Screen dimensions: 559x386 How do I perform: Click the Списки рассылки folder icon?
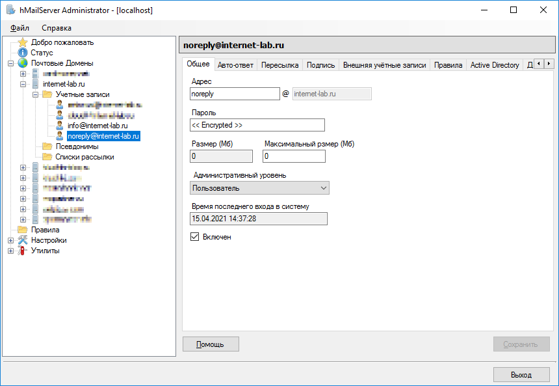47,157
